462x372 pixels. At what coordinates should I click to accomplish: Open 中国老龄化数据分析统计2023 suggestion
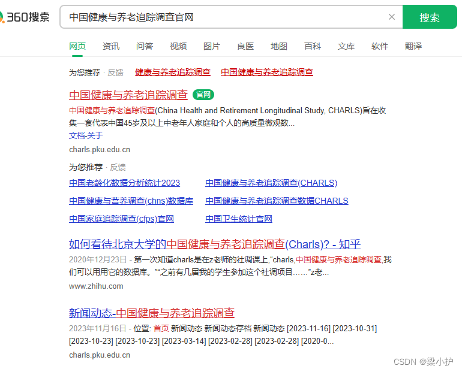[124, 183]
